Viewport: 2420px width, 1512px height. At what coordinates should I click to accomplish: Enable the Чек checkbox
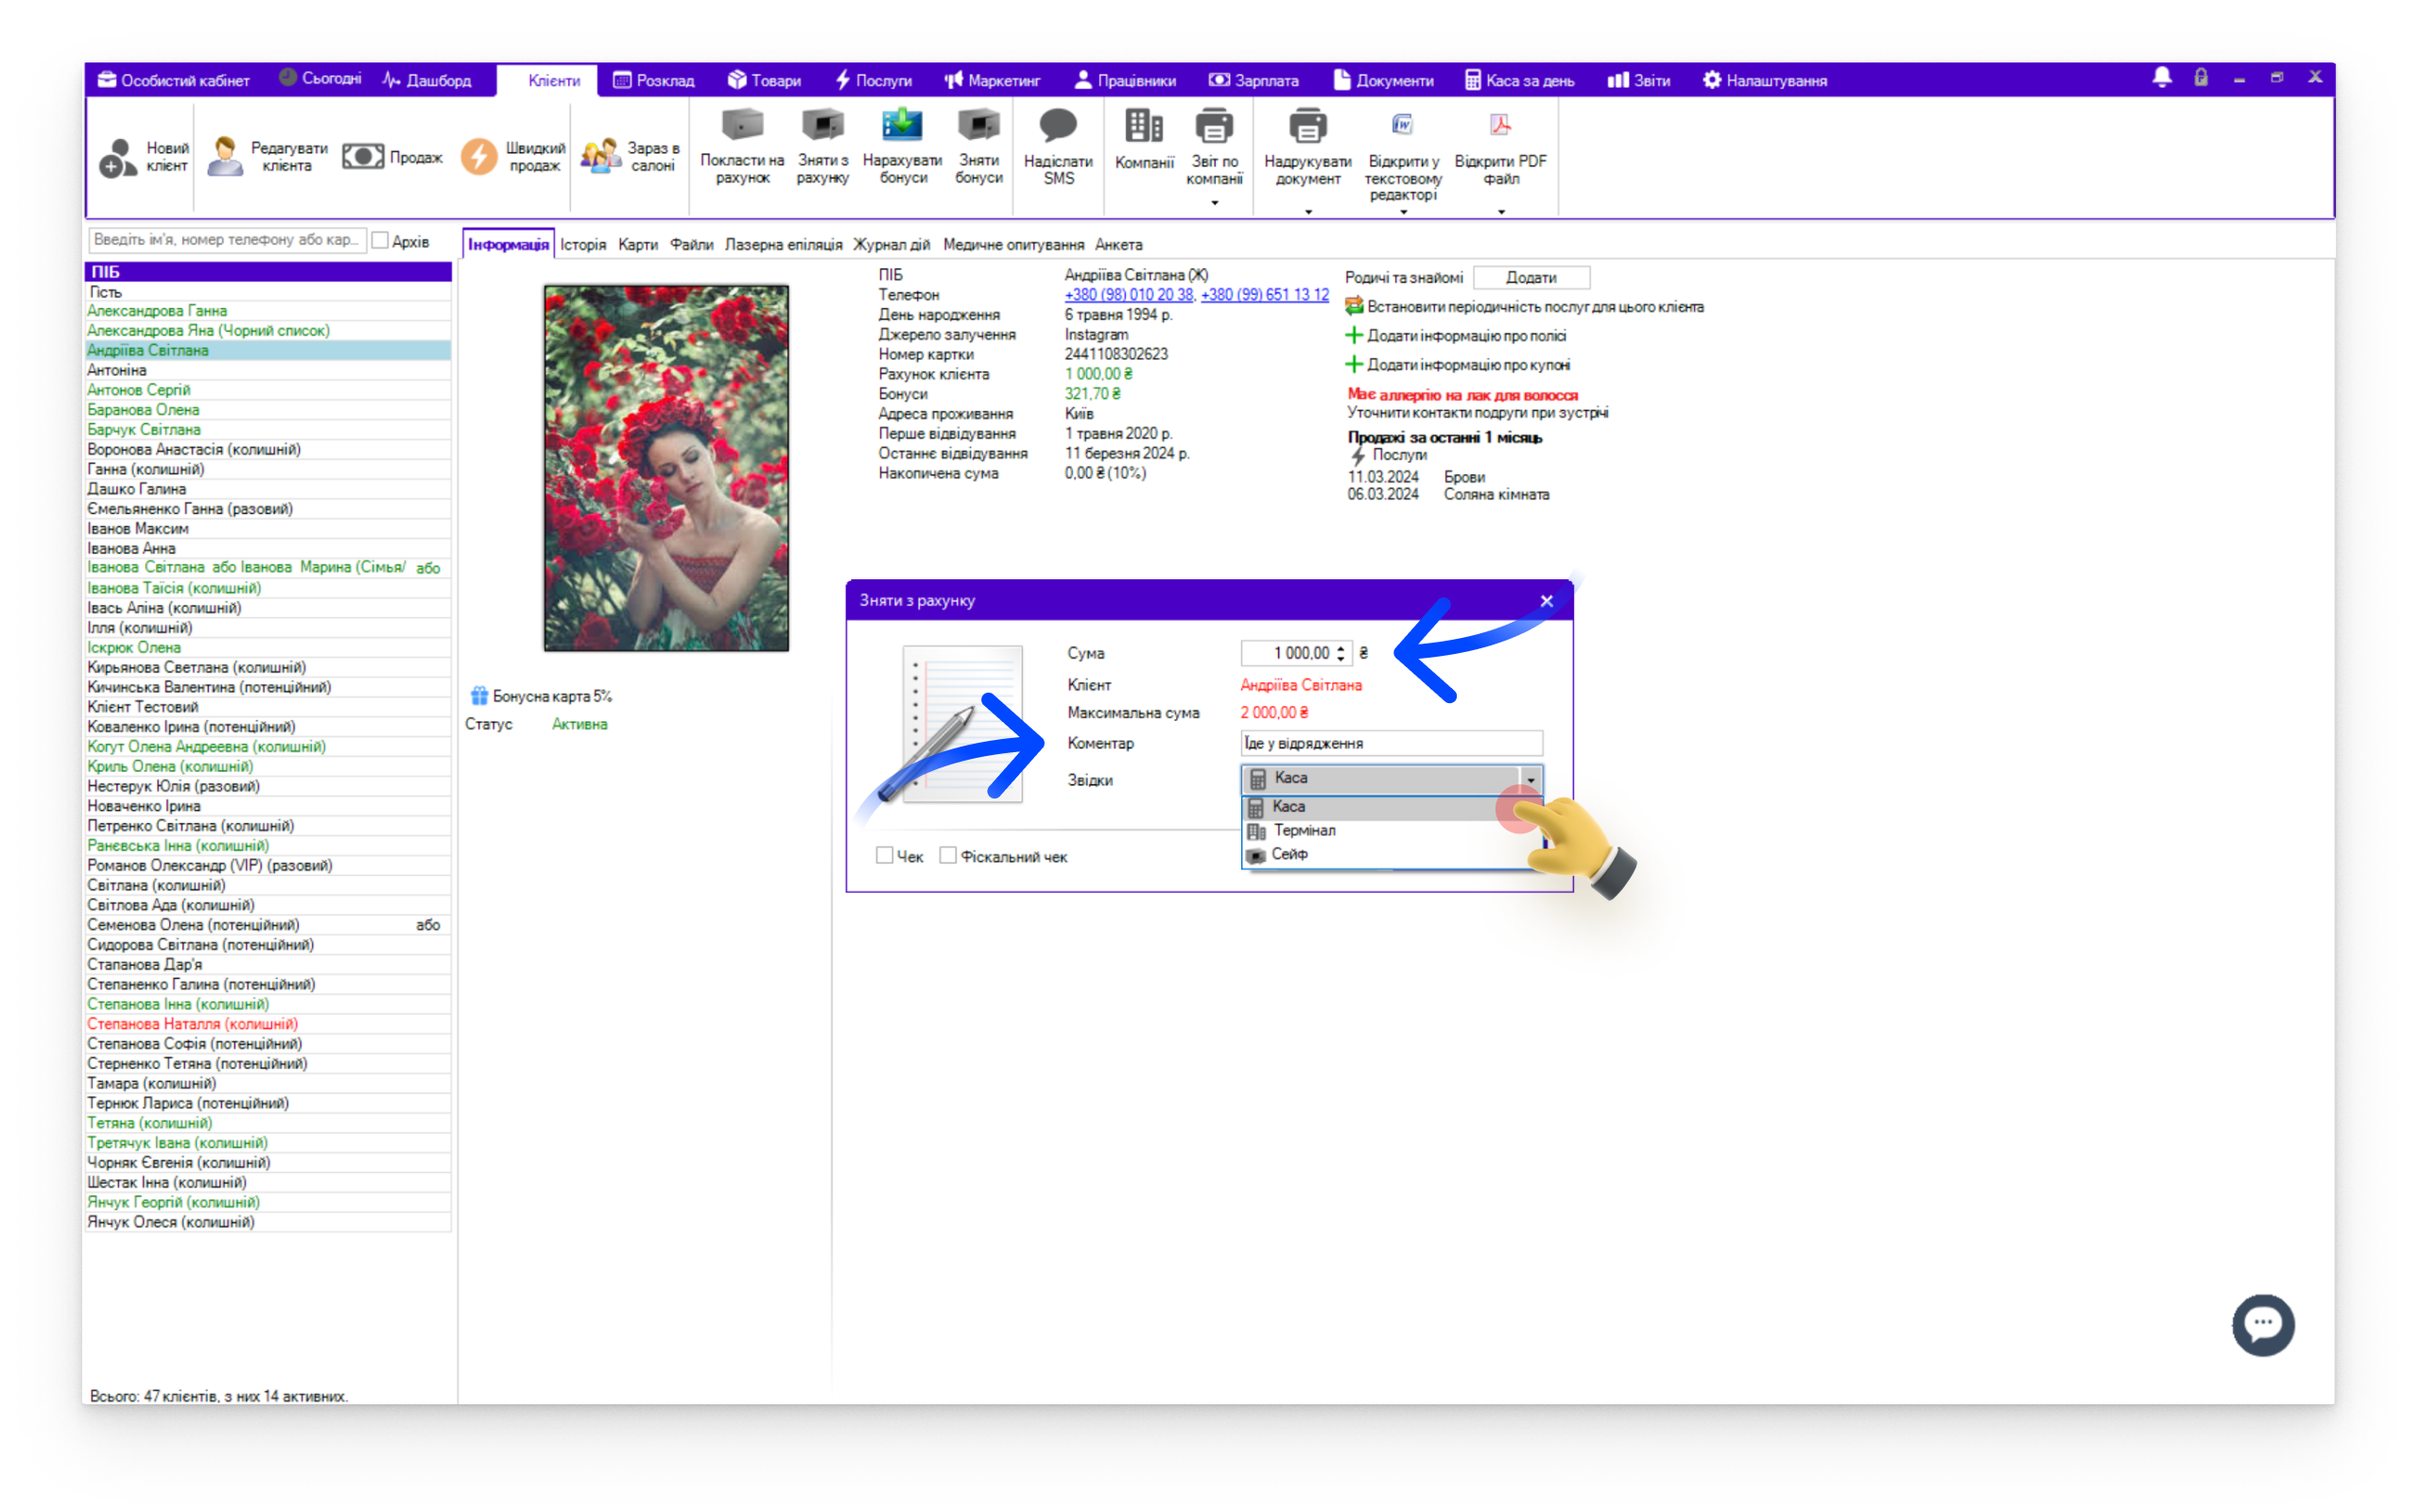click(884, 855)
